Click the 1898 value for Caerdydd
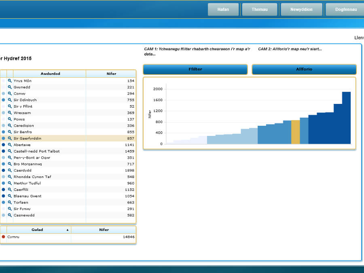 [x=129, y=170]
